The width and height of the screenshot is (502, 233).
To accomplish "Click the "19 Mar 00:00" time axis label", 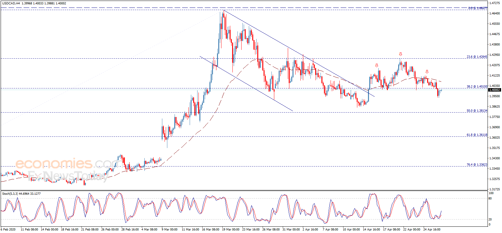I will [x=231, y=230].
